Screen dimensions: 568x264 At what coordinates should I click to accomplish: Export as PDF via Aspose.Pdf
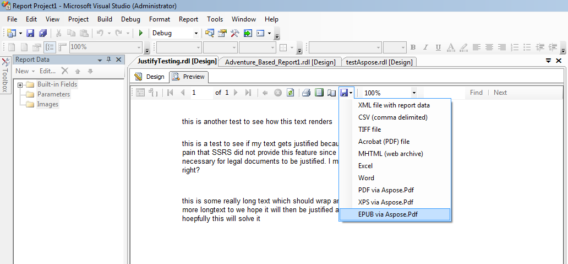[395, 190]
